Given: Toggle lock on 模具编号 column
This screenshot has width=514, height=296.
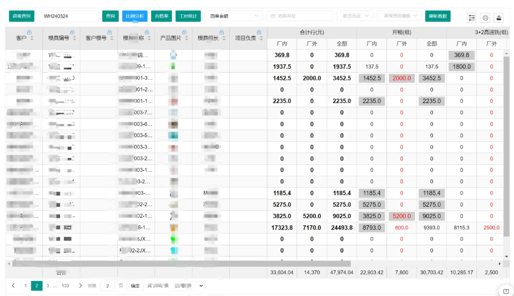Looking at the screenshot, I should [72, 32].
